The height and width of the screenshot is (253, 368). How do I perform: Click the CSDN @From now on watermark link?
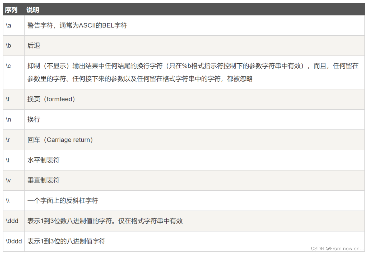coord(337,249)
